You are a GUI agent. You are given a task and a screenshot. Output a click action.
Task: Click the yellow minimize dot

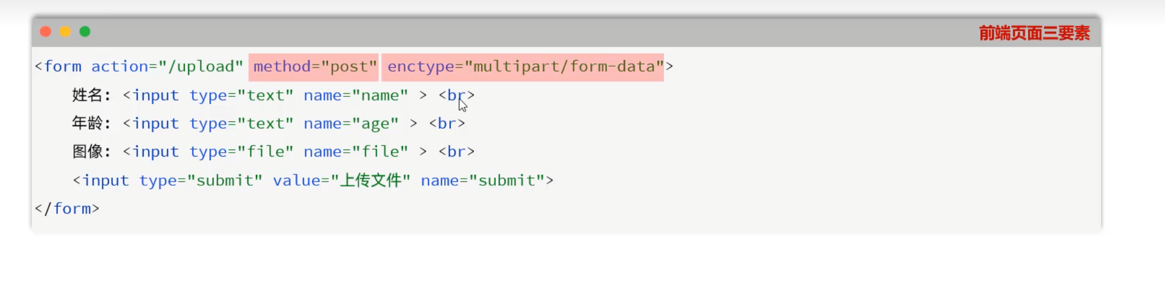tap(66, 32)
